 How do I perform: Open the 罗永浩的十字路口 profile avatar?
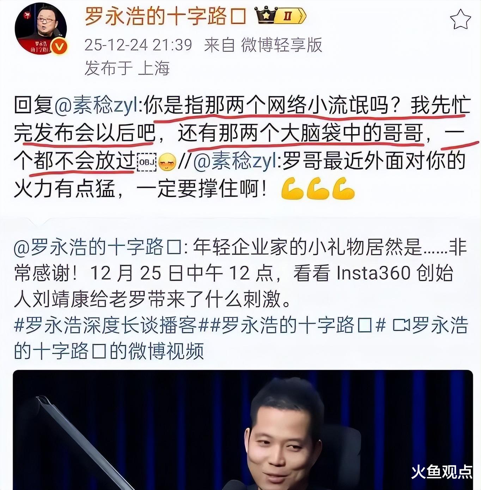point(41,29)
